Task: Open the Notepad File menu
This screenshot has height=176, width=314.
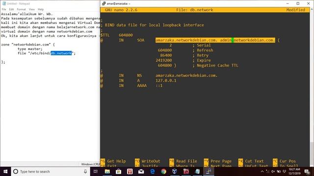Action: [4, 9]
